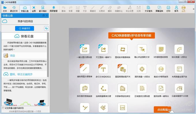Fit drawing to full view (全图)
Screen dimensions: 196x114
(x=34, y=9)
